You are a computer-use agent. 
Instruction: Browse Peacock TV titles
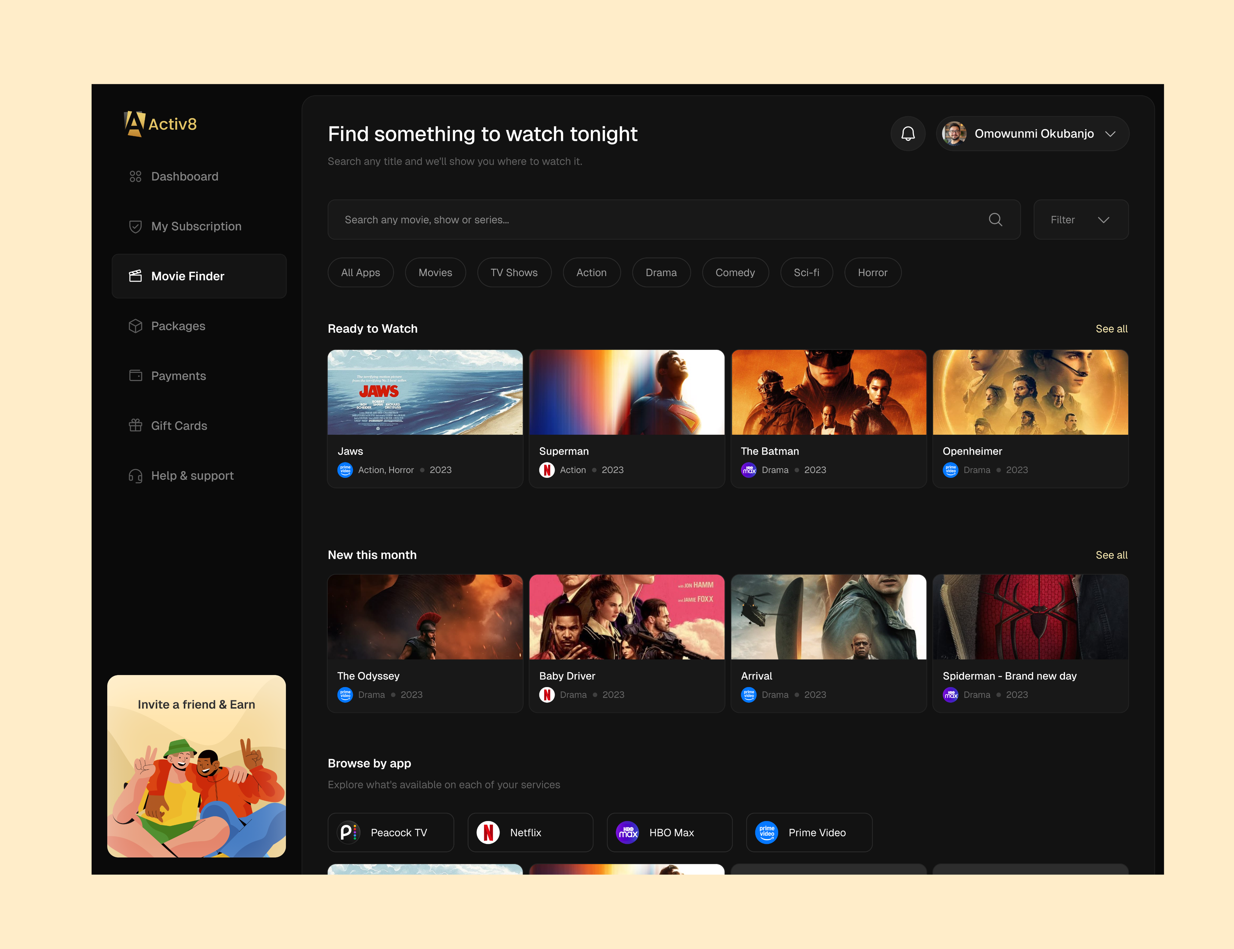(x=391, y=833)
